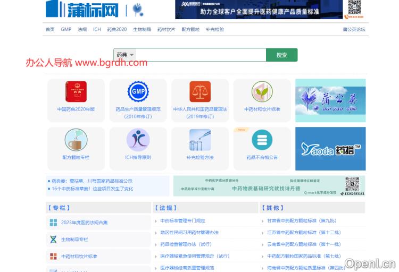Focus the search text input field

[x=201, y=55]
